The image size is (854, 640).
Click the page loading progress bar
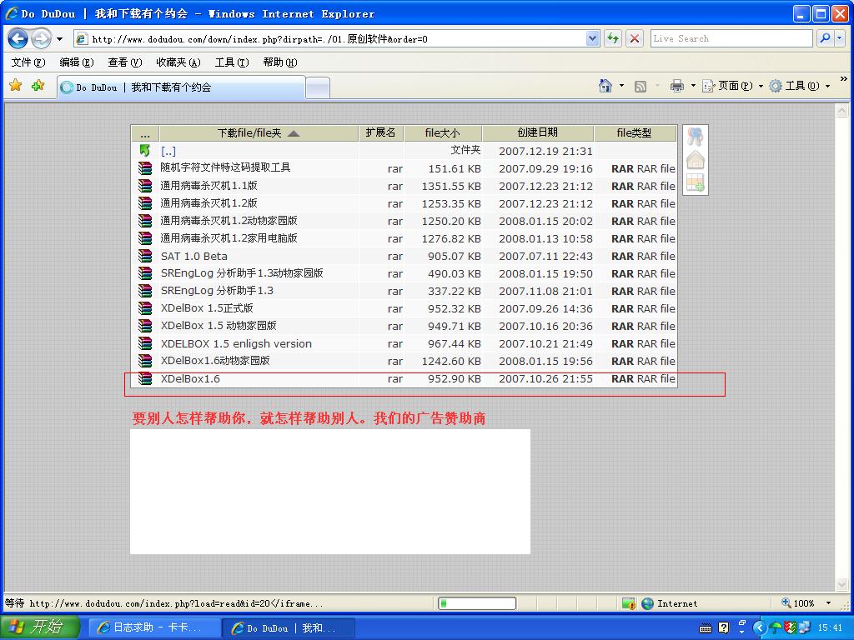[477, 603]
